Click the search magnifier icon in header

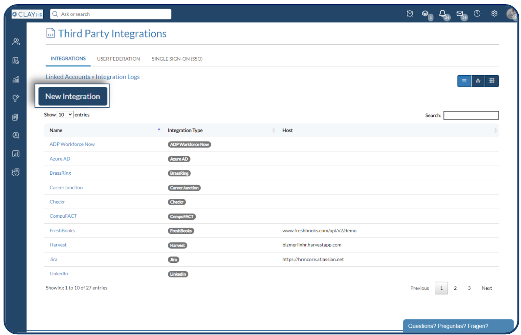coord(55,14)
